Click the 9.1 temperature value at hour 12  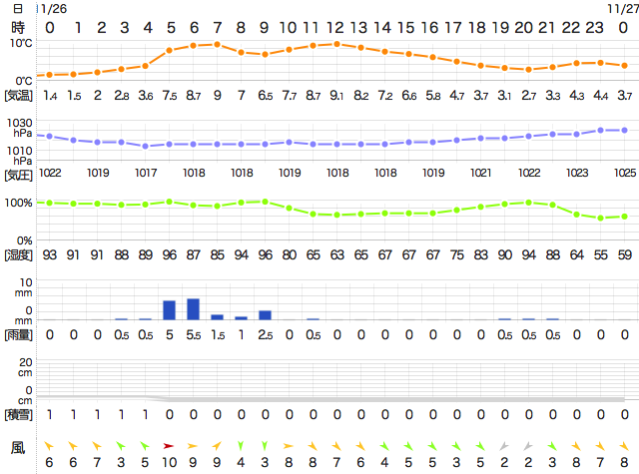(x=336, y=96)
